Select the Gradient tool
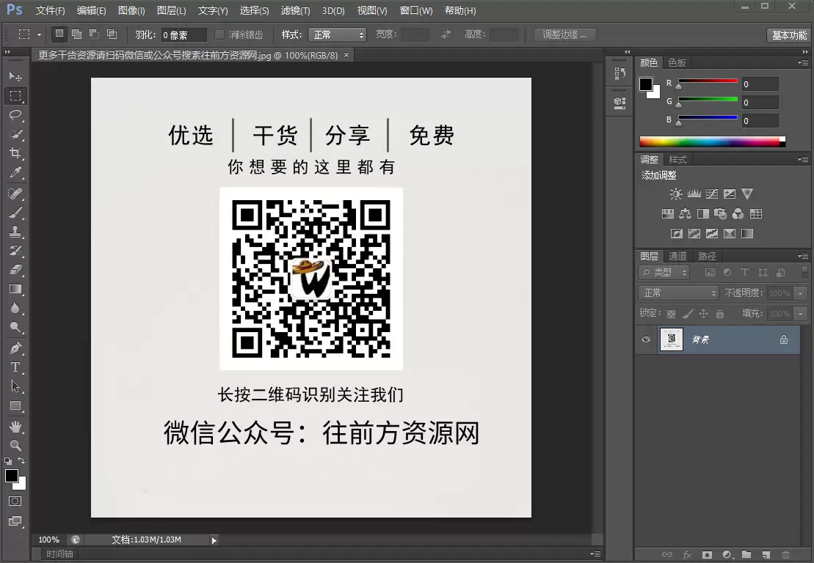The height and width of the screenshot is (563, 814). 15,289
